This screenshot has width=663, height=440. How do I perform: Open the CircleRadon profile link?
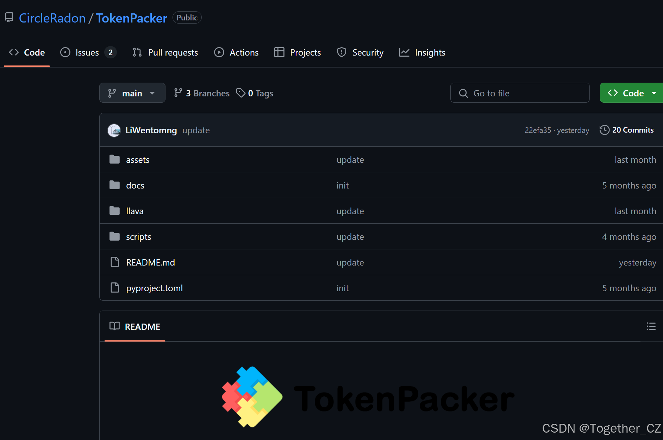[x=52, y=18]
